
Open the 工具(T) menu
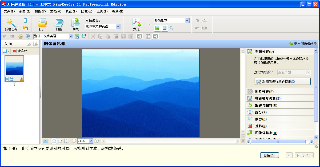click(x=102, y=11)
